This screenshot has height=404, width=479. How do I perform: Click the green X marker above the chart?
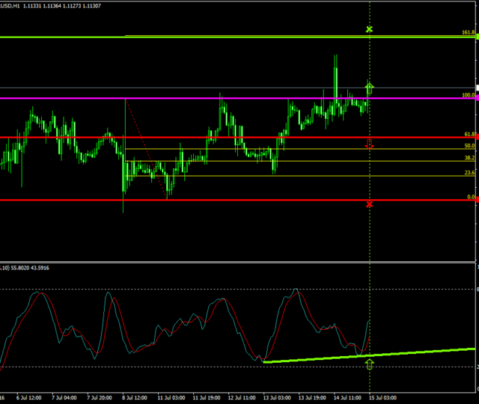click(x=369, y=29)
